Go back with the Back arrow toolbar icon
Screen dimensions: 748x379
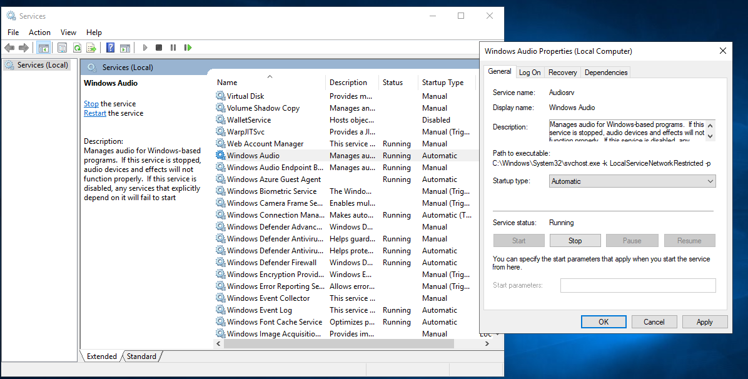(x=9, y=48)
